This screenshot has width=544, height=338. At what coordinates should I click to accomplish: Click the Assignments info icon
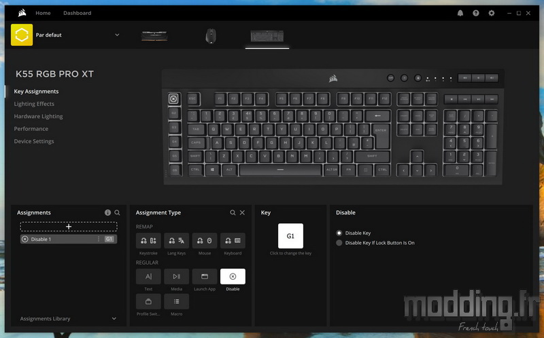tap(107, 212)
